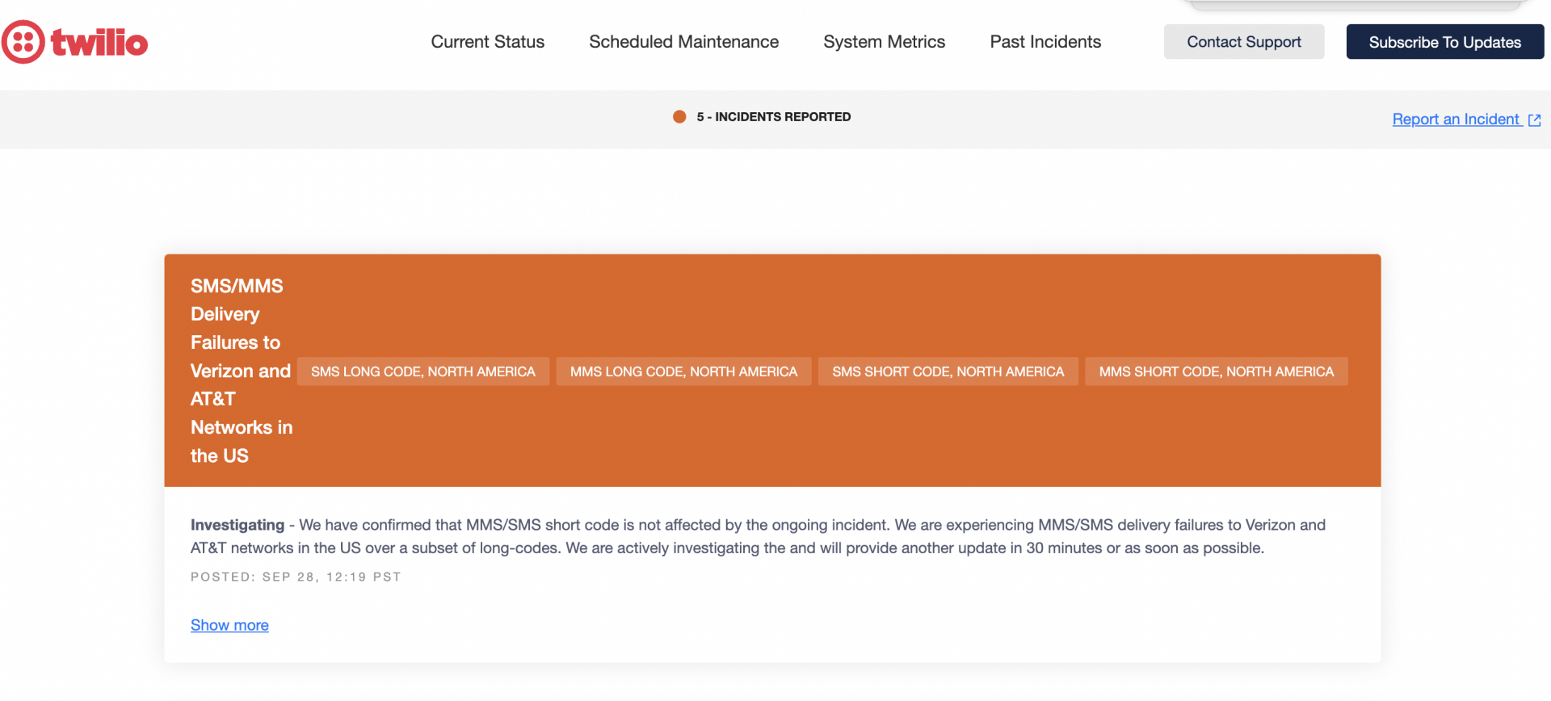Expand incident details with Show more
This screenshot has height=701, width=1551.
point(229,624)
